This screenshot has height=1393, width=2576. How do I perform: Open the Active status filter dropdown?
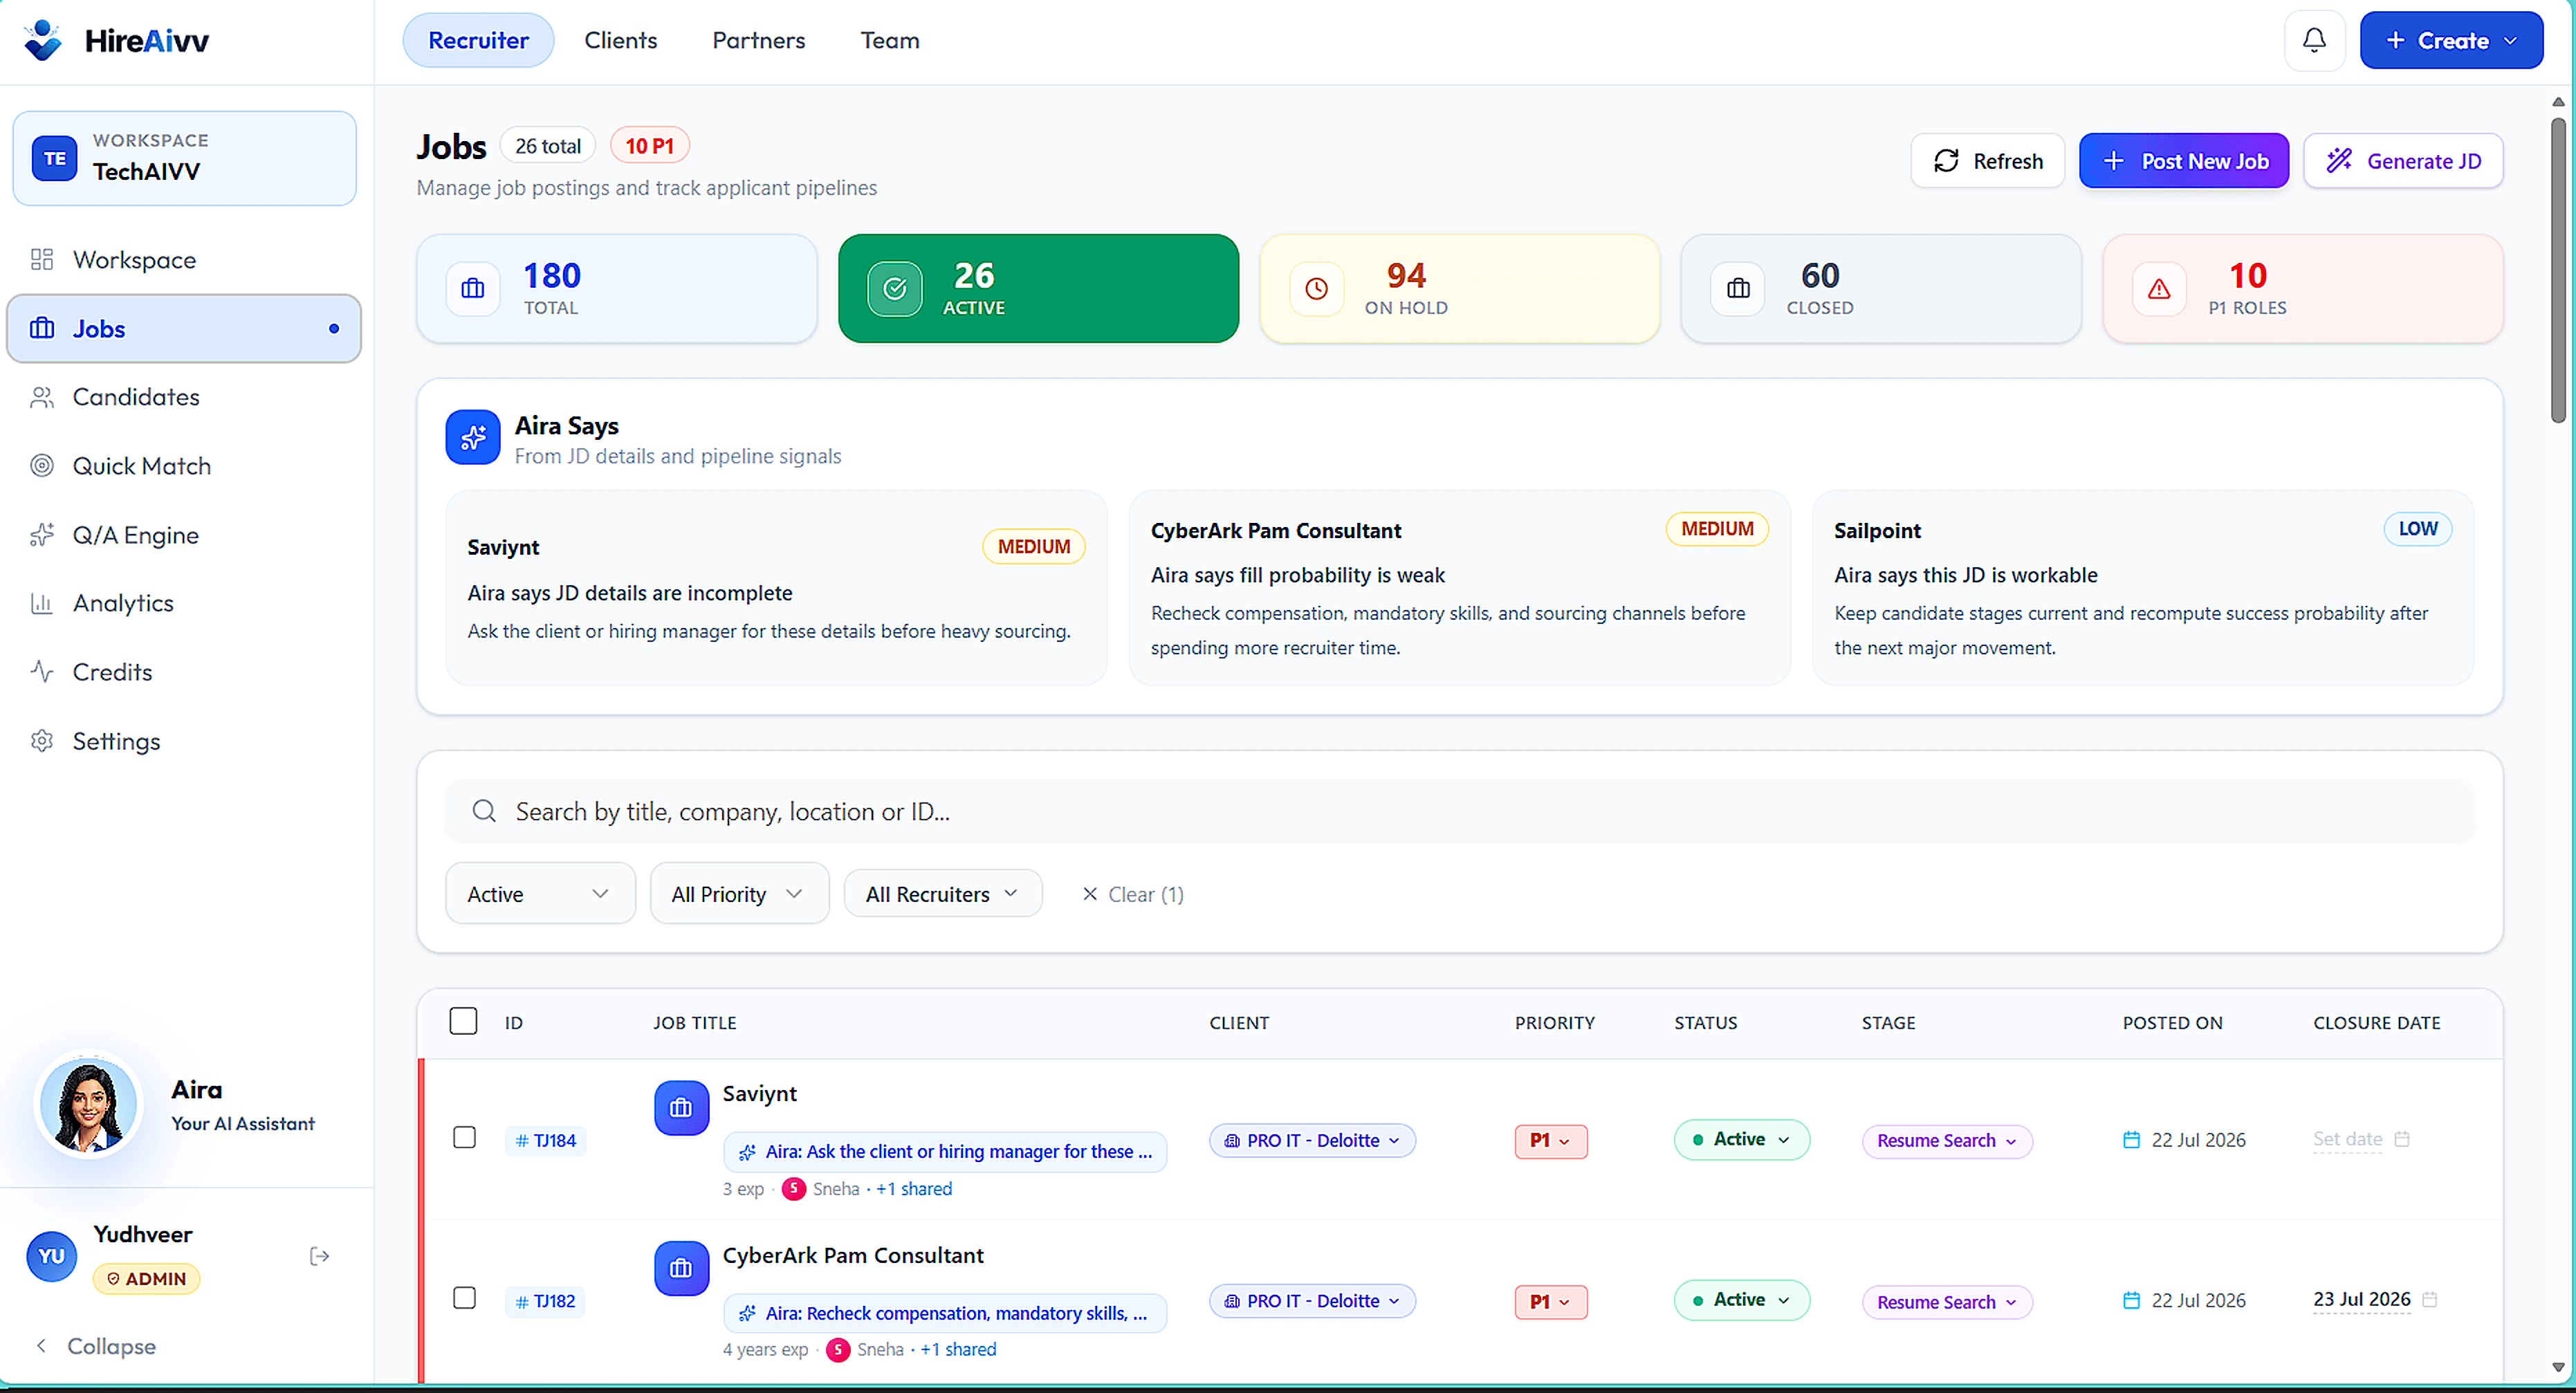[540, 894]
